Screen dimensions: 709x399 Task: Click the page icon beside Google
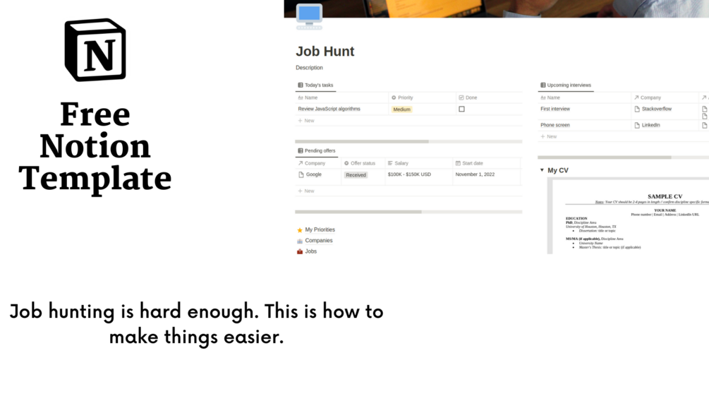301,174
